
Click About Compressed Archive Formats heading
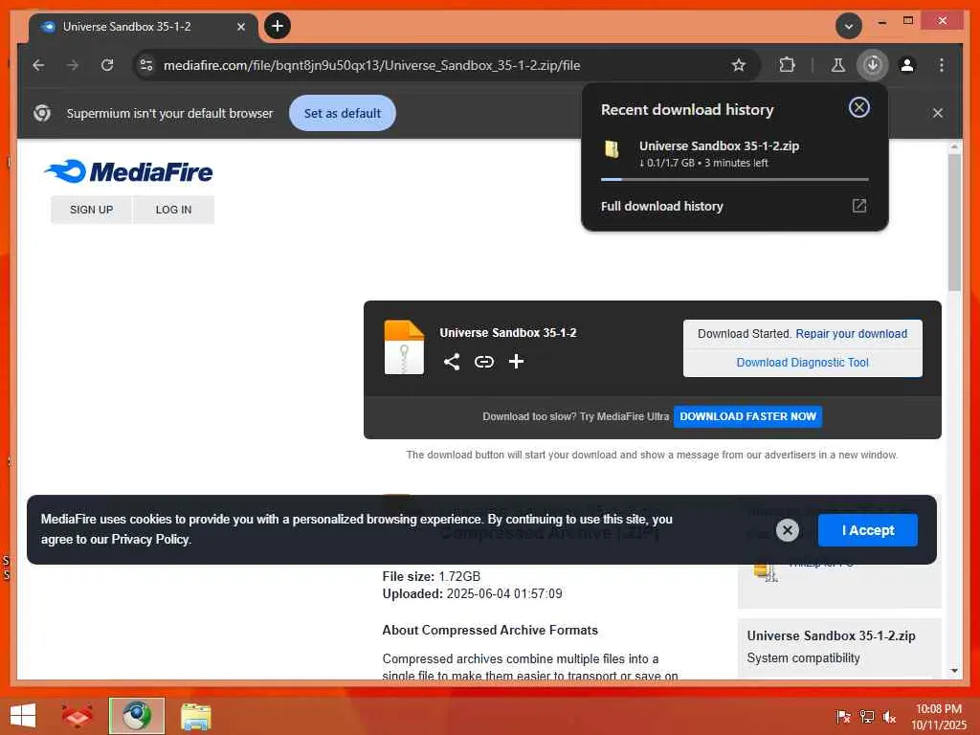(490, 630)
